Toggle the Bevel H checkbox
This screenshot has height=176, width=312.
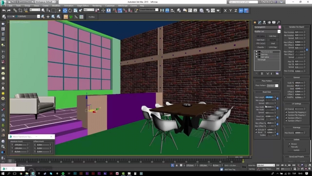point(256,132)
